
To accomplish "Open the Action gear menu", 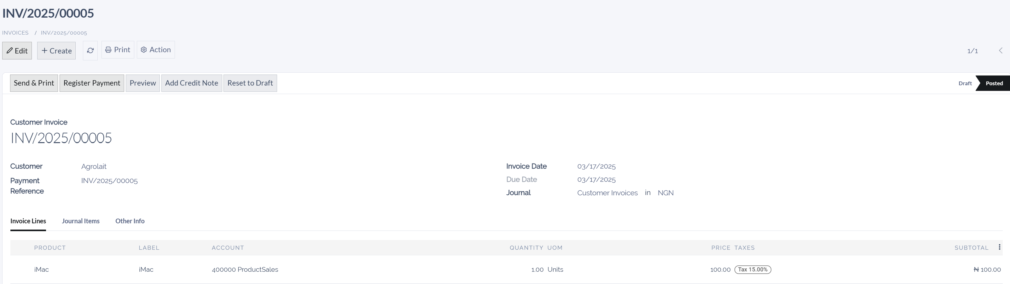I will coord(144,50).
